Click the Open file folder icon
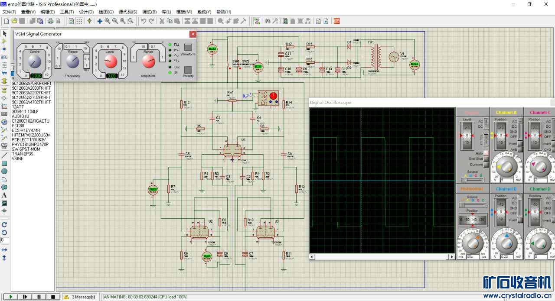The height and width of the screenshot is (301, 555). click(14, 21)
